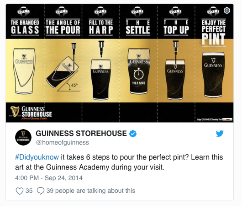Open the 4:00 PM - Sep 24, 2014 timestamp
The width and height of the screenshot is (242, 206).
49,178
